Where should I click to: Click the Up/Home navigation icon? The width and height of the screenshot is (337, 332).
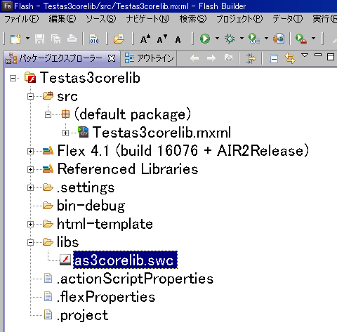[228, 58]
